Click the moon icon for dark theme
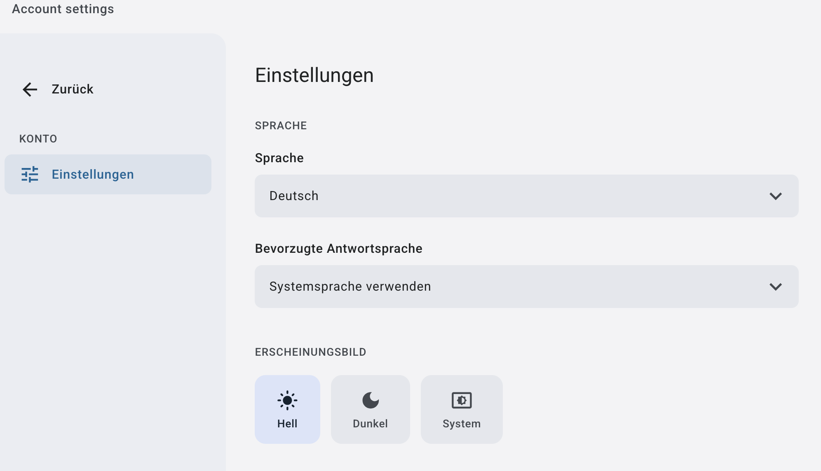821x471 pixels. click(371, 400)
